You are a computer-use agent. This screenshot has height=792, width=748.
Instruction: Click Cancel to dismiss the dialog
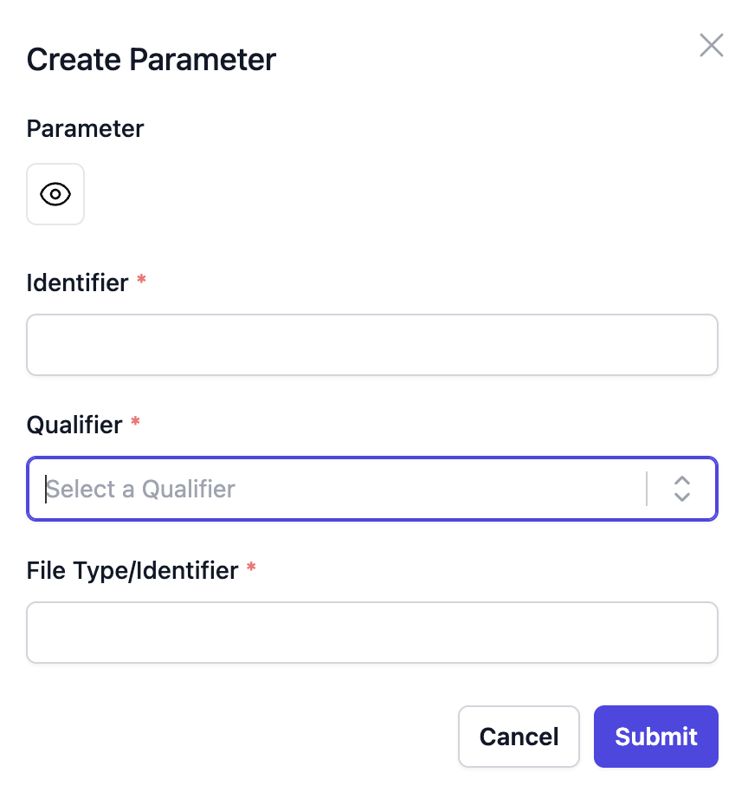coord(519,736)
